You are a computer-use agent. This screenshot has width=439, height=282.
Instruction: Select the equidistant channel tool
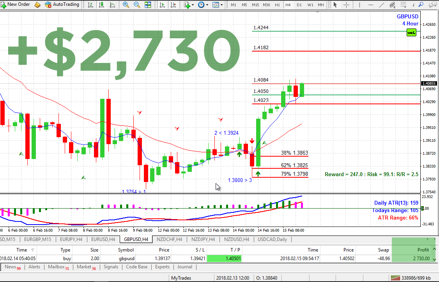393,5
